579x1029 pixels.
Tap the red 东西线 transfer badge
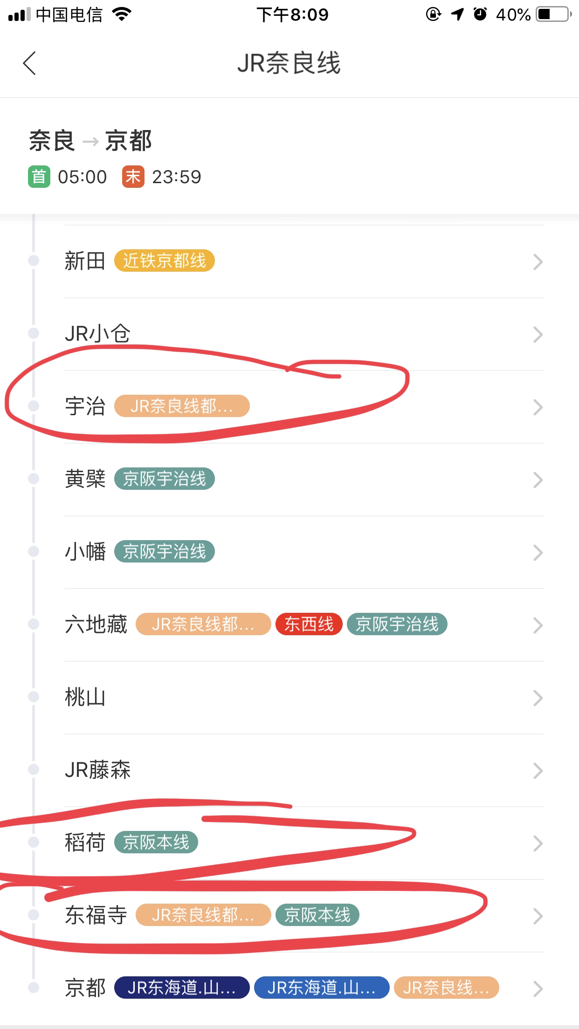(309, 624)
